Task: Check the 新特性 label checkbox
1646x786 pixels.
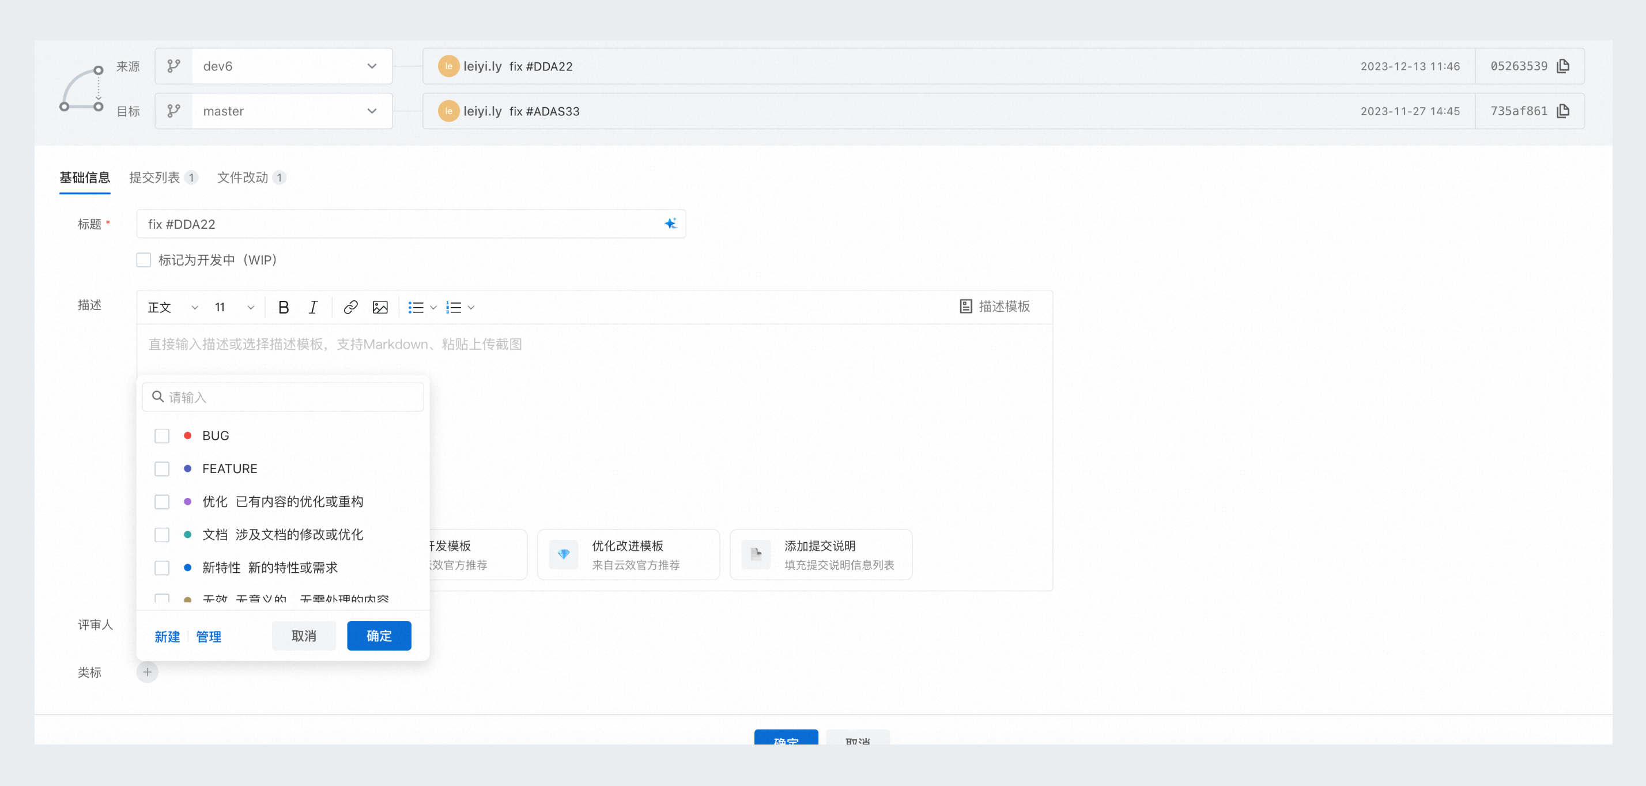Action: coord(163,568)
